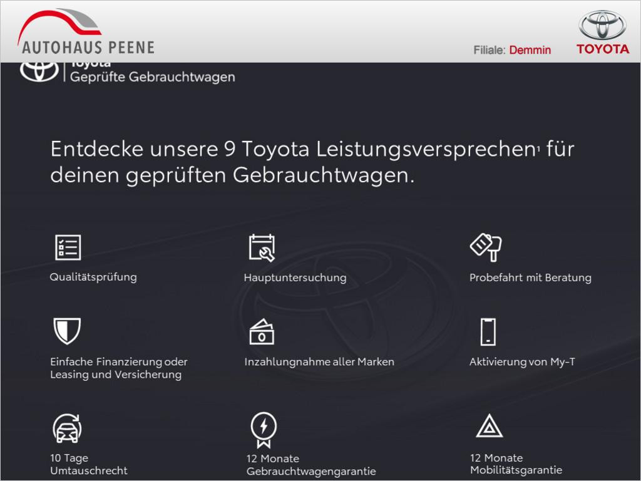Click the Geprüfte Gebrauchtwagen header text

[x=154, y=77]
